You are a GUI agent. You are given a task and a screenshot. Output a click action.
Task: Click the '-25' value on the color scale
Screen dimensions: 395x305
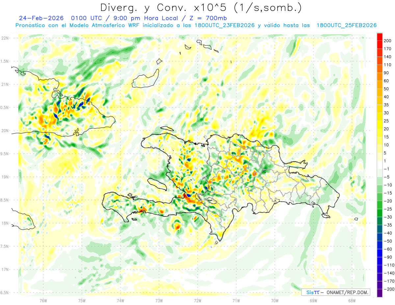pyautogui.click(x=389, y=209)
